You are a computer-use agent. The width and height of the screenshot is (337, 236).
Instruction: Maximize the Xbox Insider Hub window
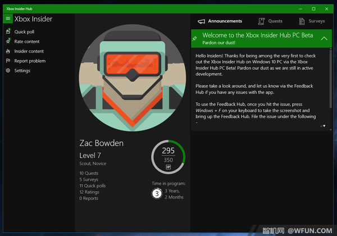click(313, 9)
